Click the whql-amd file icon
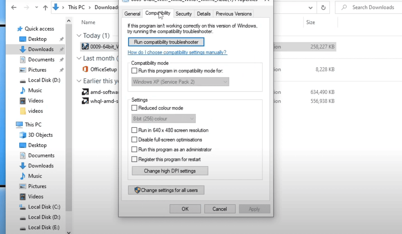402x234 pixels. click(85, 101)
